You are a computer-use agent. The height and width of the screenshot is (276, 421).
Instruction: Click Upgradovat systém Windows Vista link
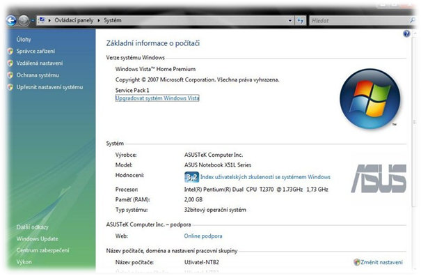click(157, 98)
